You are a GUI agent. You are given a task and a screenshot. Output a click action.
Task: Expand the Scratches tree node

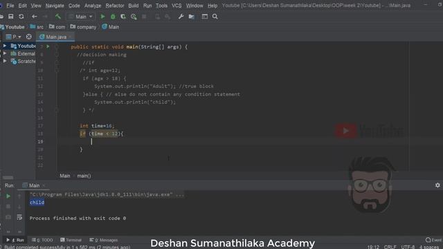click(5, 61)
